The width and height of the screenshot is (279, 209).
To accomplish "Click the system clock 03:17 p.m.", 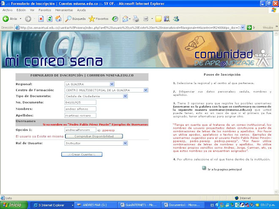I will (268, 205).
